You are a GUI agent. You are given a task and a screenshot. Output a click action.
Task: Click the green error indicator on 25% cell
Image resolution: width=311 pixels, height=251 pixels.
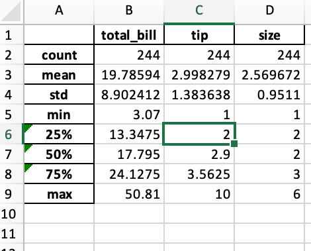click(27, 128)
